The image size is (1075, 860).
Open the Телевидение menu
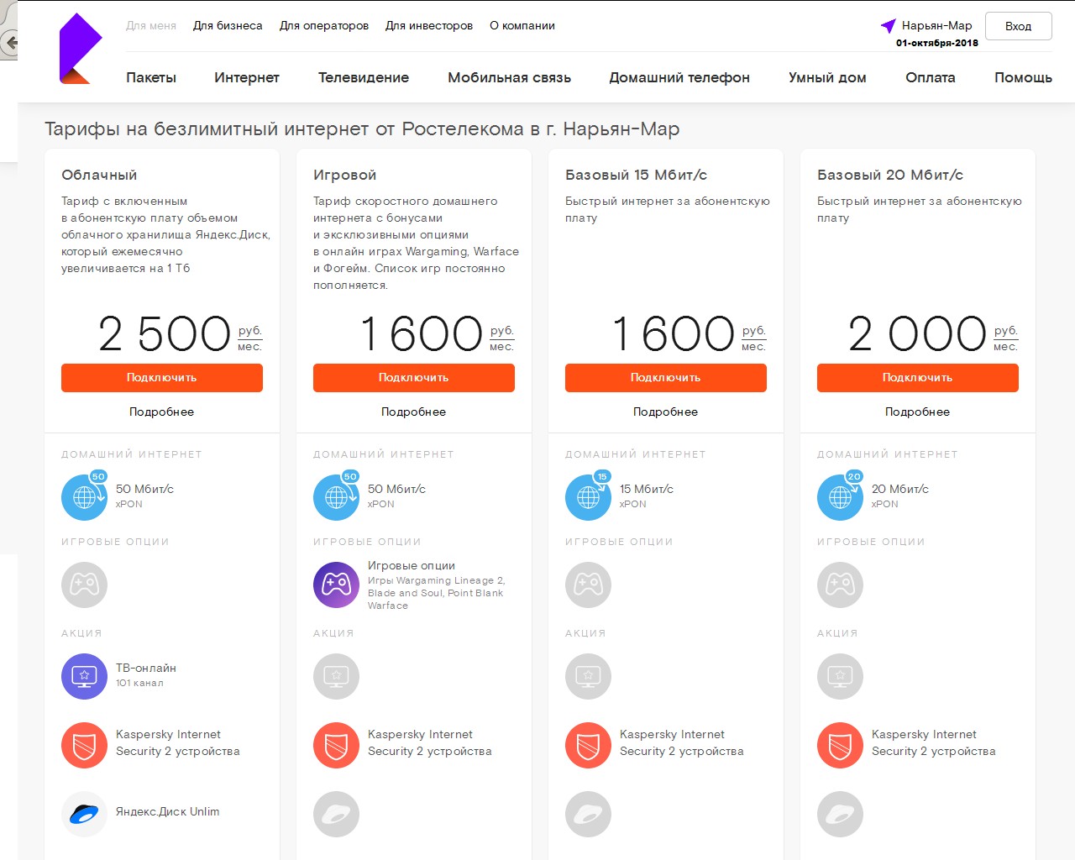pos(364,77)
